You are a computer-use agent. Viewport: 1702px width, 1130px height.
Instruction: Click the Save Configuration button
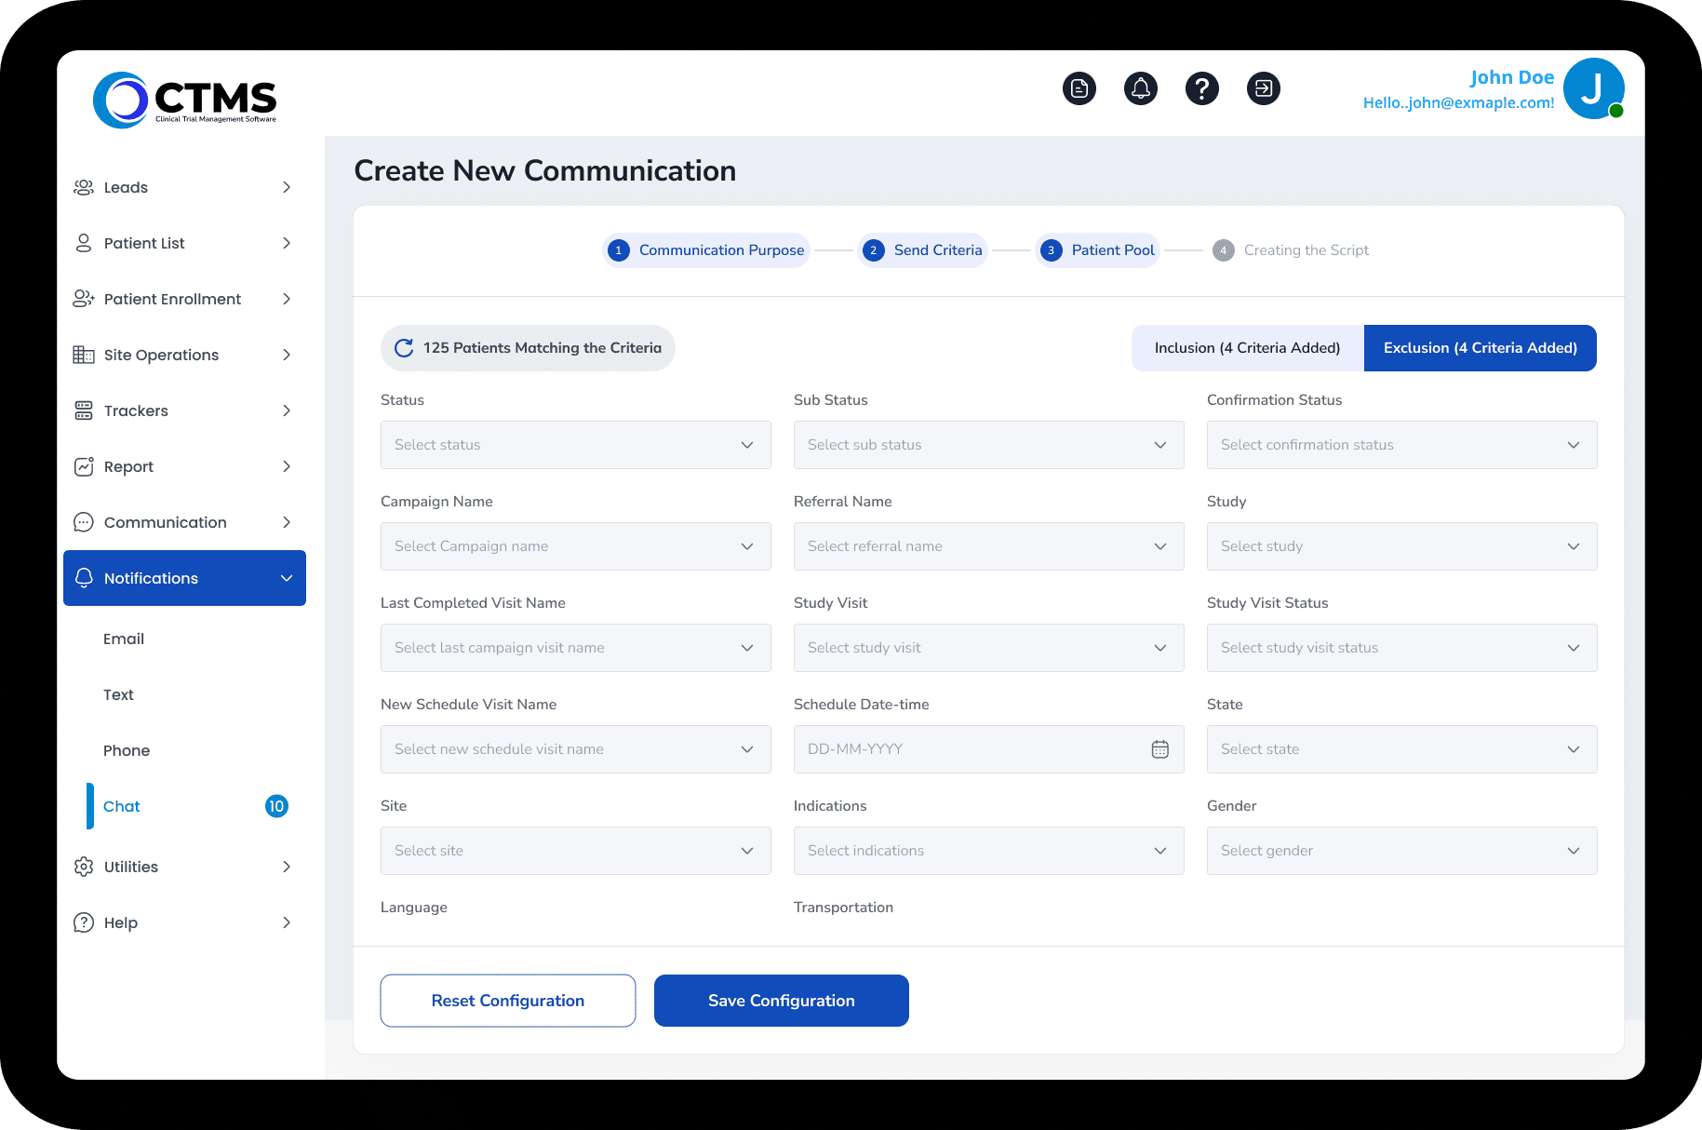pos(781,1001)
